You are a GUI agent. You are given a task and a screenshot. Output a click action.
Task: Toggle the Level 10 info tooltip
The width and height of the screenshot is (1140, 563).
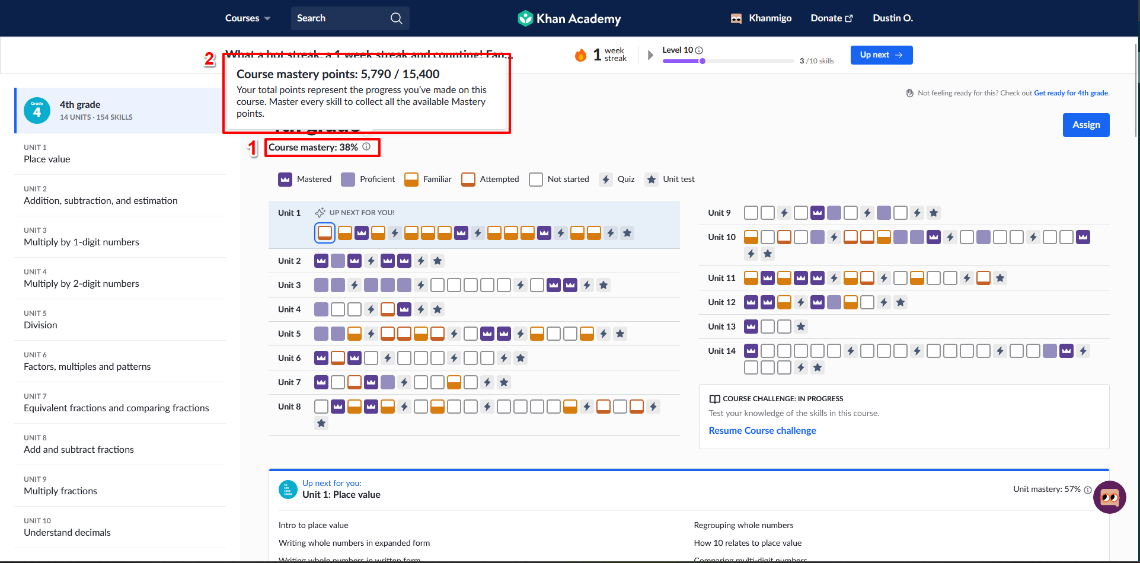(x=700, y=50)
